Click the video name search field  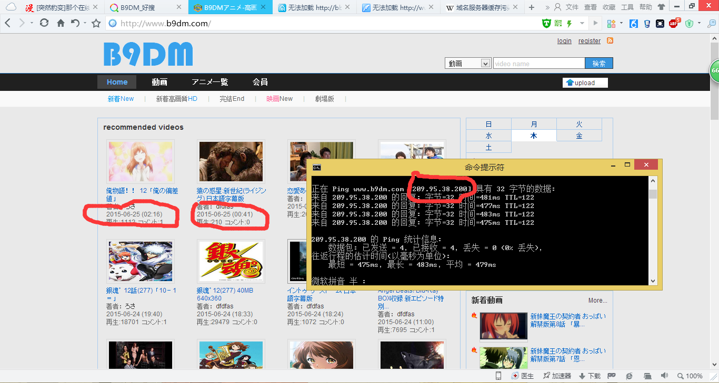pos(539,63)
